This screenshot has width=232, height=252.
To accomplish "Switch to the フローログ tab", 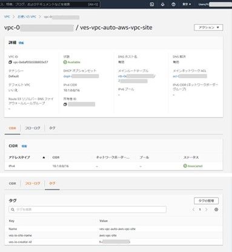I will click(x=33, y=128).
